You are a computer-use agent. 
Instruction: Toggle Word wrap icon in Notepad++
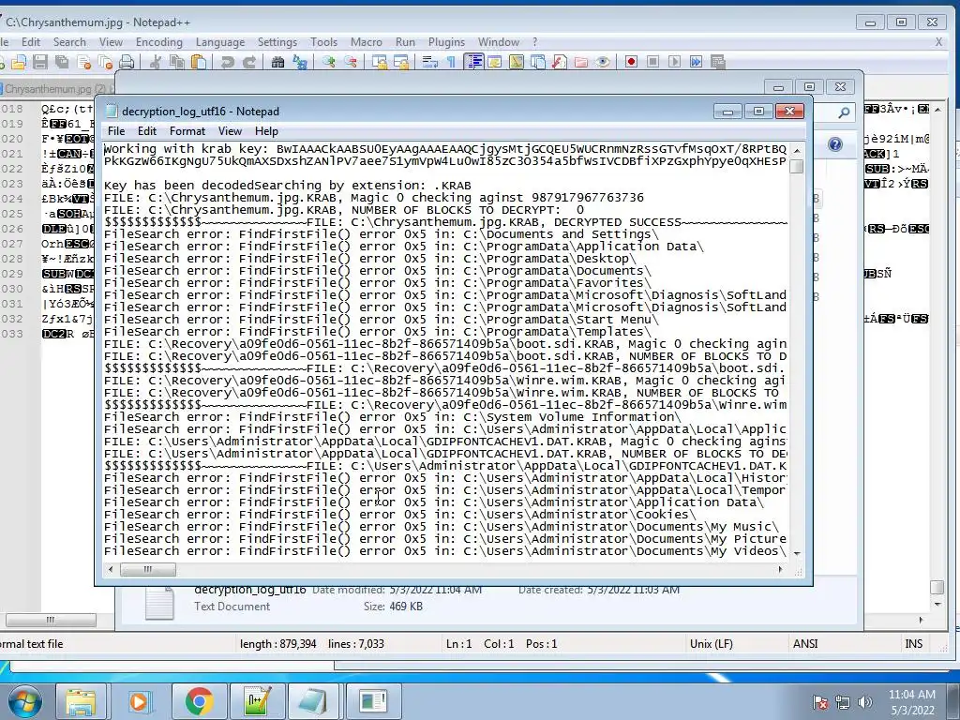429,62
